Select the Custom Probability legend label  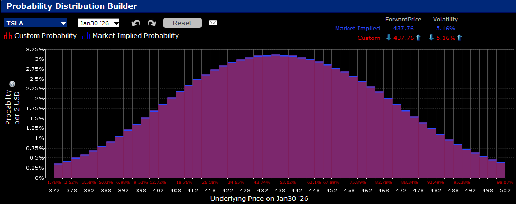tap(45, 35)
